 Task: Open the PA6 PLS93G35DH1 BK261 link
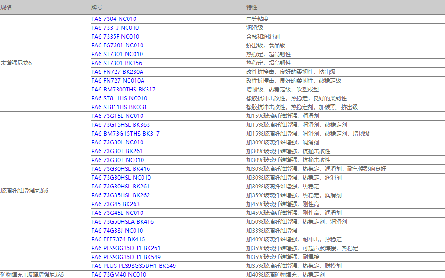[x=126, y=248]
